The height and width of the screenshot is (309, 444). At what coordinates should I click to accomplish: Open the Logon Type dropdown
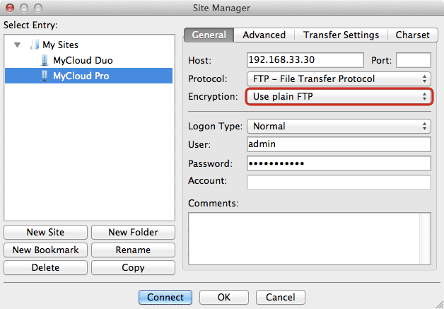(338, 127)
